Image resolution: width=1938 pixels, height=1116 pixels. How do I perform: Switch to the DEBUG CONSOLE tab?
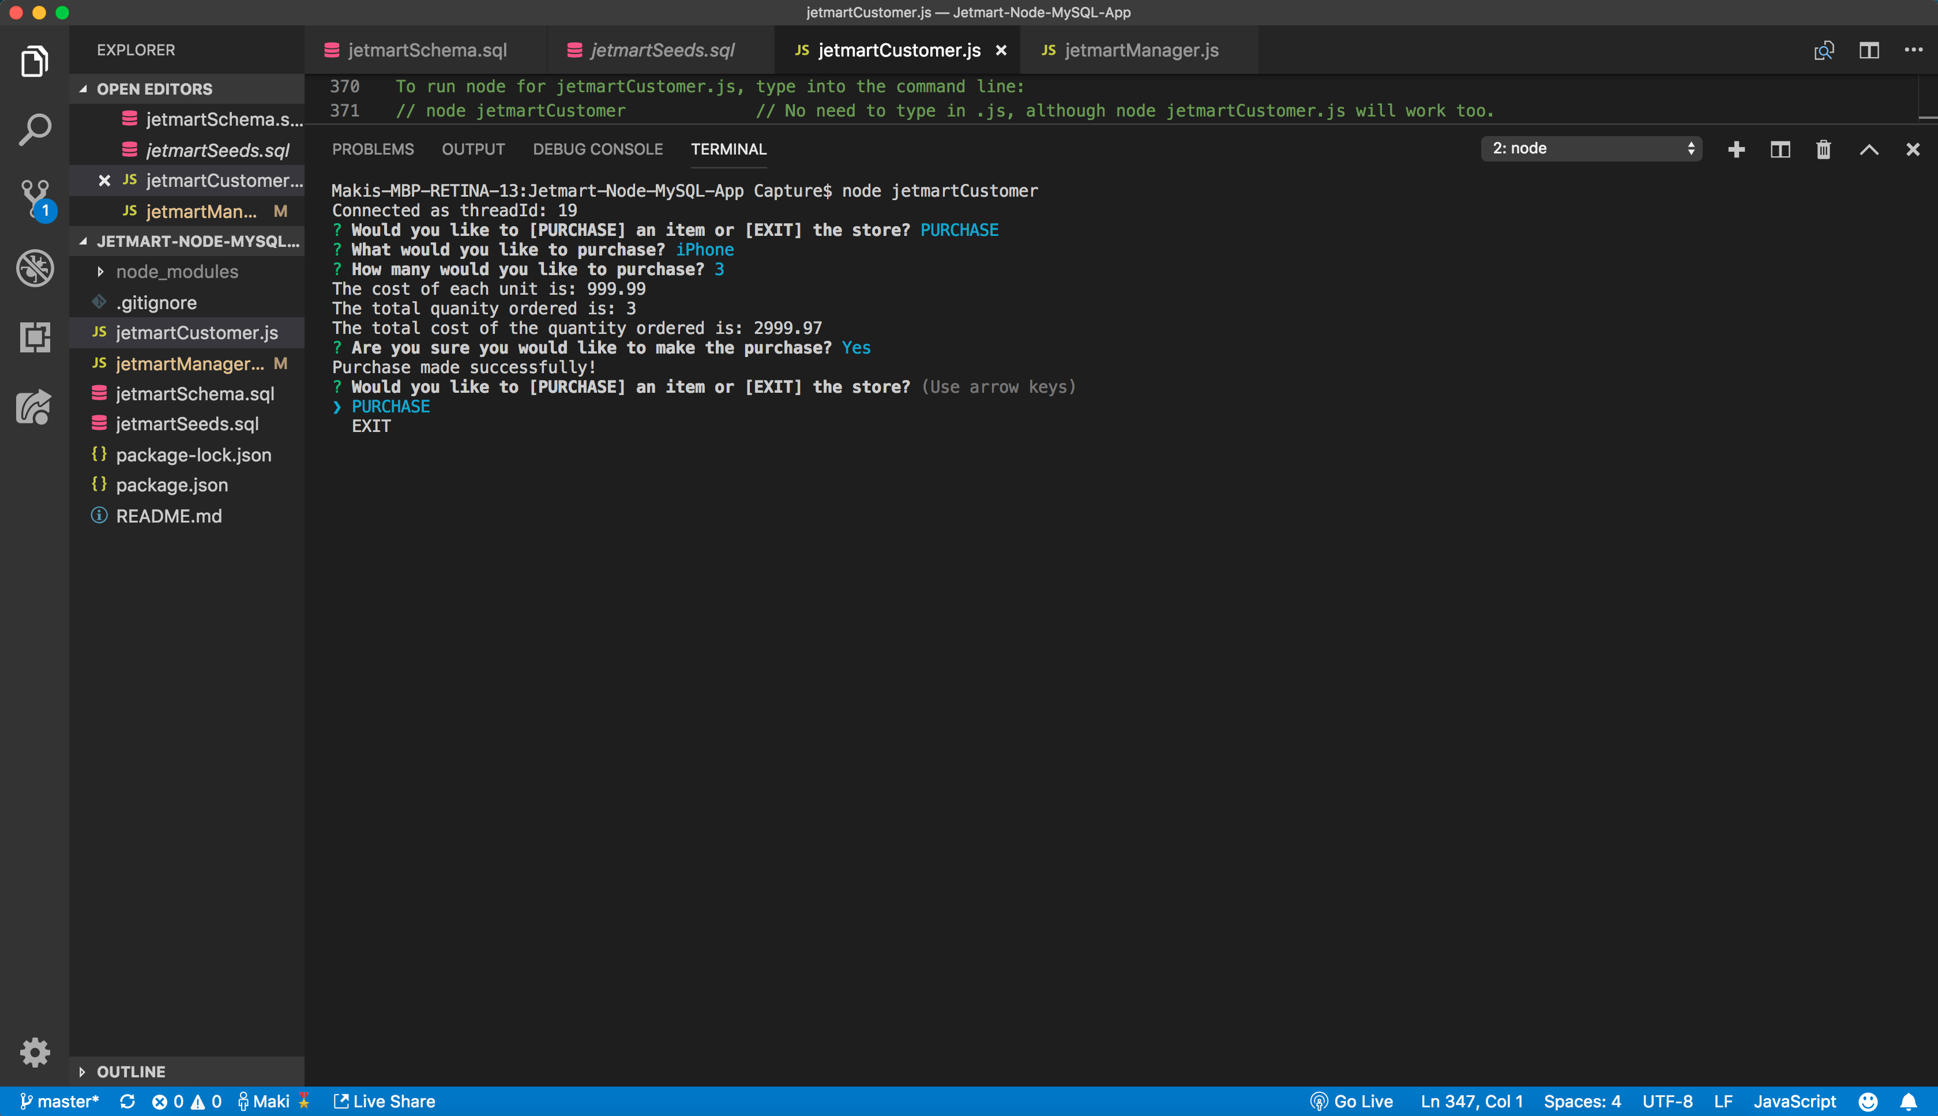pyautogui.click(x=598, y=149)
